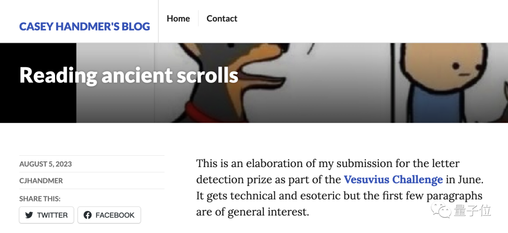Click the cartoon boy in blue shirt
508x233 pixels.
point(443,83)
